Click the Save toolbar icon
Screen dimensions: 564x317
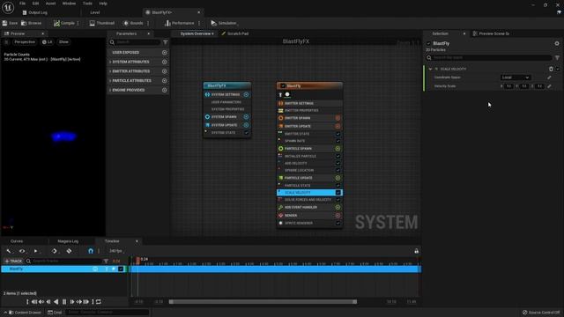point(10,23)
